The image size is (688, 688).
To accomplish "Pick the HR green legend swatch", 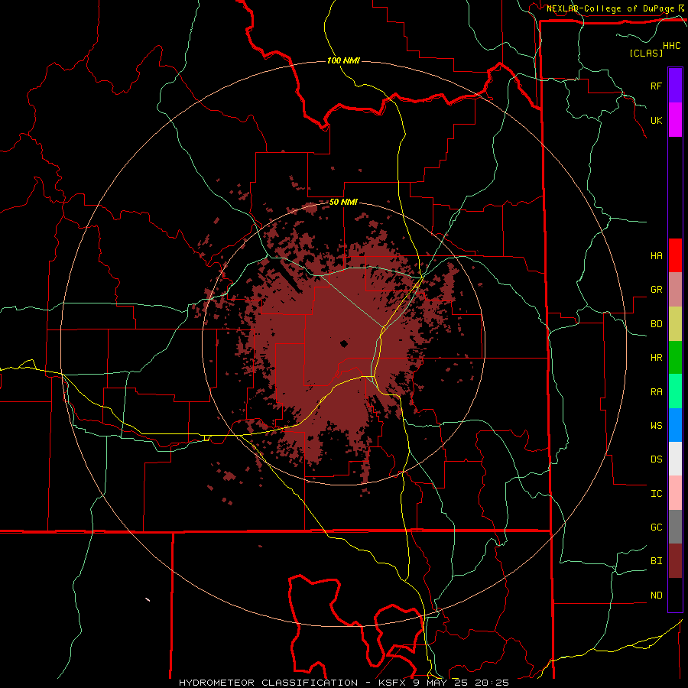I will click(675, 357).
